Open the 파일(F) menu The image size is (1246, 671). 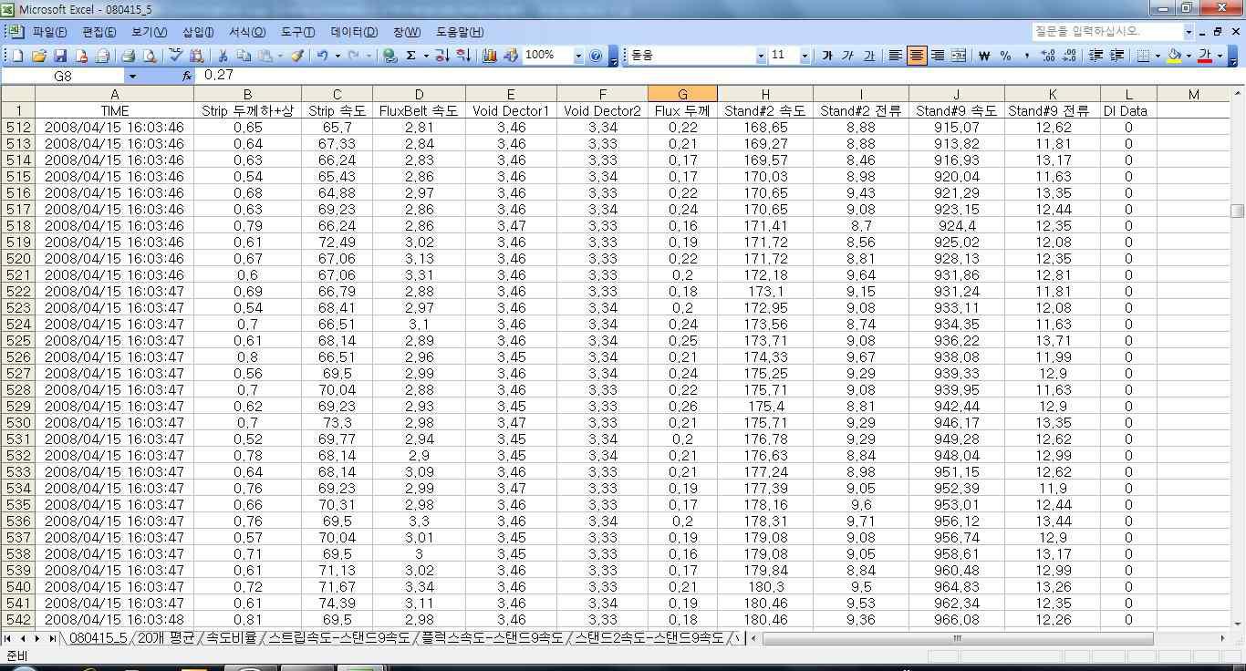[x=49, y=32]
